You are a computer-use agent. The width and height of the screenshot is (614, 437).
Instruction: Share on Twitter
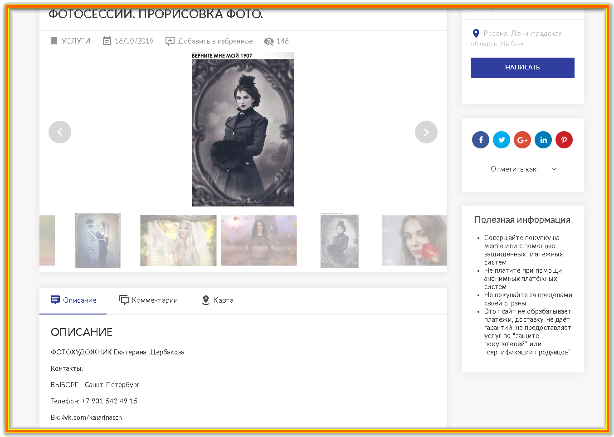(x=502, y=140)
